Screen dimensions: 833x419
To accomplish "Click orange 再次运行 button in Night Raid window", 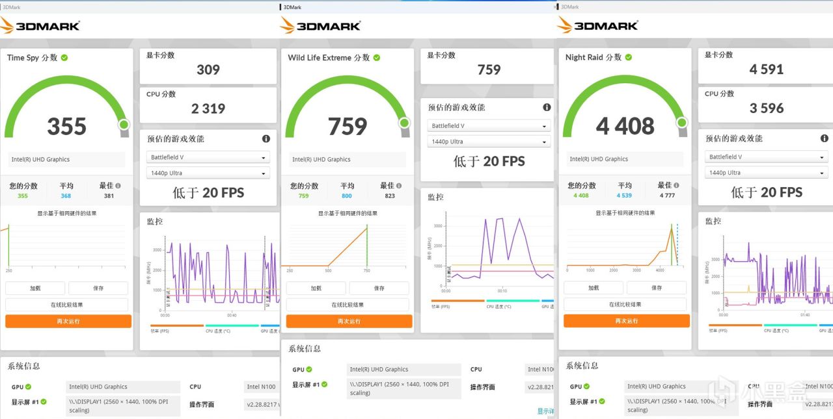I will click(627, 321).
